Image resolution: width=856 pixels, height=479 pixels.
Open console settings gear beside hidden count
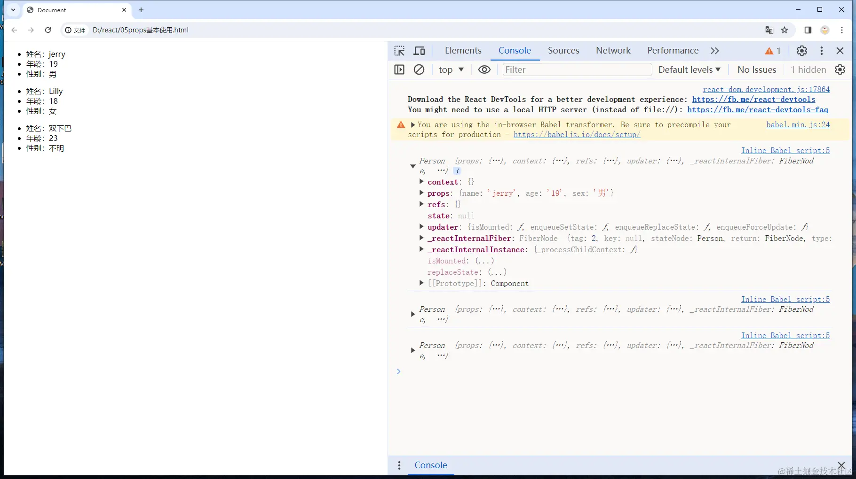[x=840, y=70]
